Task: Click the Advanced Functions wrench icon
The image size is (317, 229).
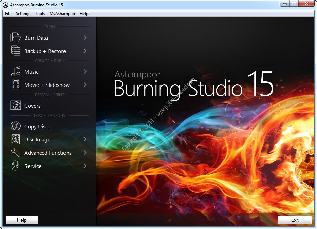Action: 16,153
